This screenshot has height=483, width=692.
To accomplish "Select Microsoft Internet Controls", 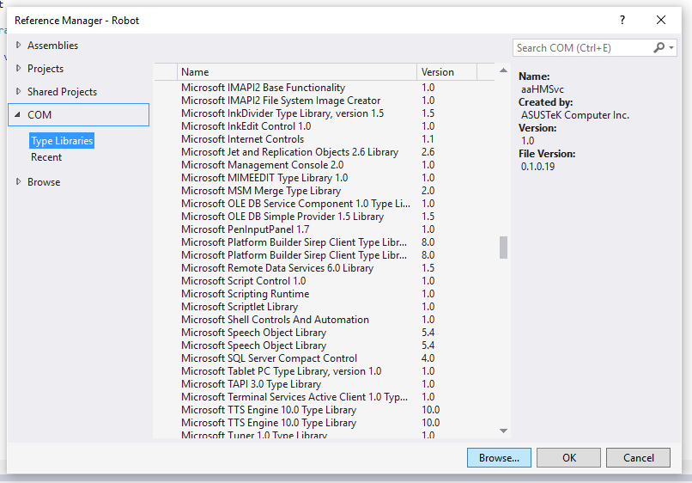I will tap(325, 138).
